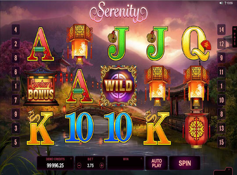237x175 pixels.
Task: Select payline 15 indicator
Action: click(x=222, y=142)
